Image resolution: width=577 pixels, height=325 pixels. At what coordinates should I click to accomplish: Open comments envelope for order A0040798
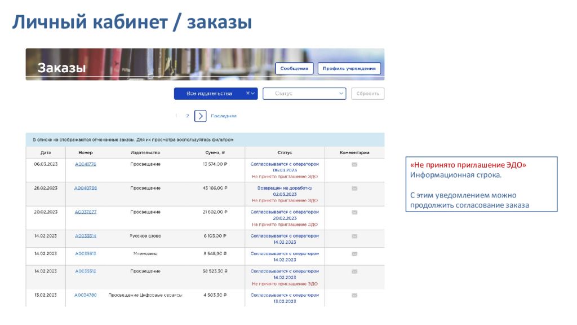coord(354,188)
